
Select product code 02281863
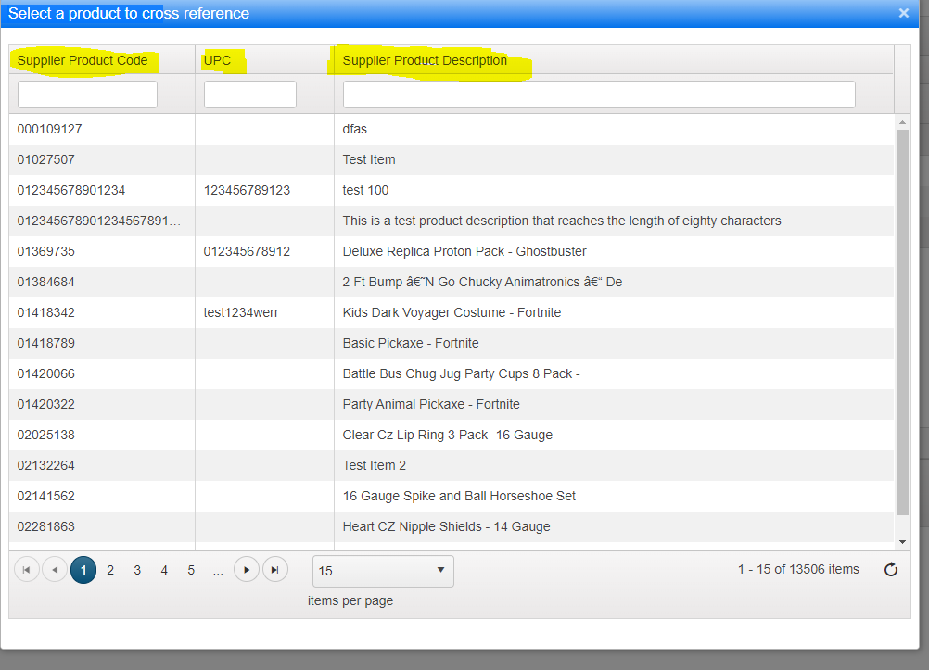click(45, 527)
